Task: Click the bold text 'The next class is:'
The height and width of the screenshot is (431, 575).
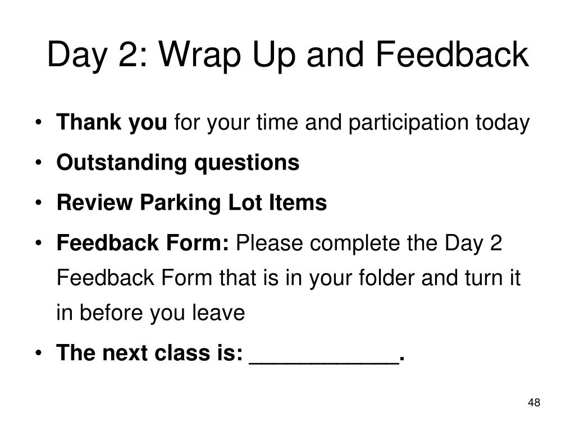Action: (149, 353)
